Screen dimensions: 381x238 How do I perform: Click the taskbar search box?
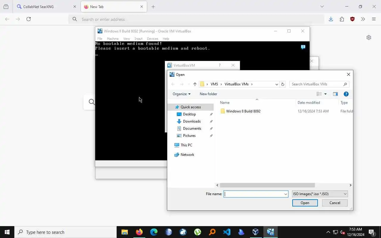(x=65, y=232)
